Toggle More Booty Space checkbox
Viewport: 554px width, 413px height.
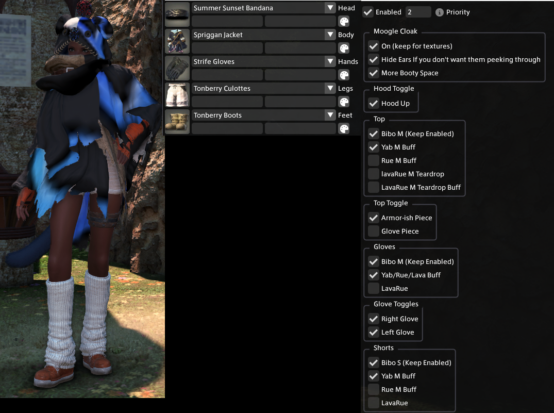(374, 73)
